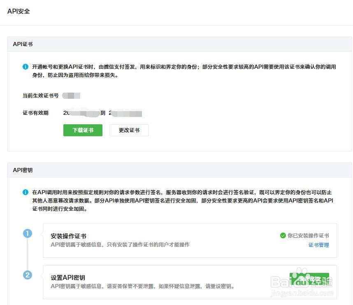Click the 证书有效期 date range value
This screenshot has width=353, height=305.
103,113
